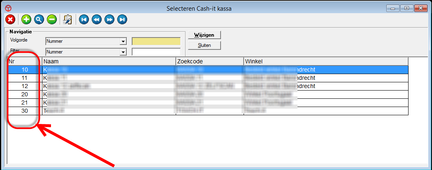Click the white Filter input field
The image size is (432, 170).
click(x=156, y=52)
